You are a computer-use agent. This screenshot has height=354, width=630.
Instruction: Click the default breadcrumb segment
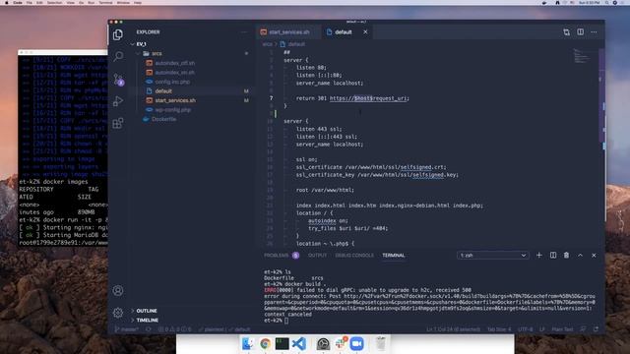click(296, 44)
